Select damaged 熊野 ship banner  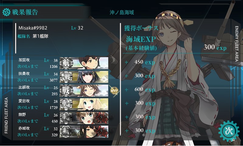click(x=84, y=118)
